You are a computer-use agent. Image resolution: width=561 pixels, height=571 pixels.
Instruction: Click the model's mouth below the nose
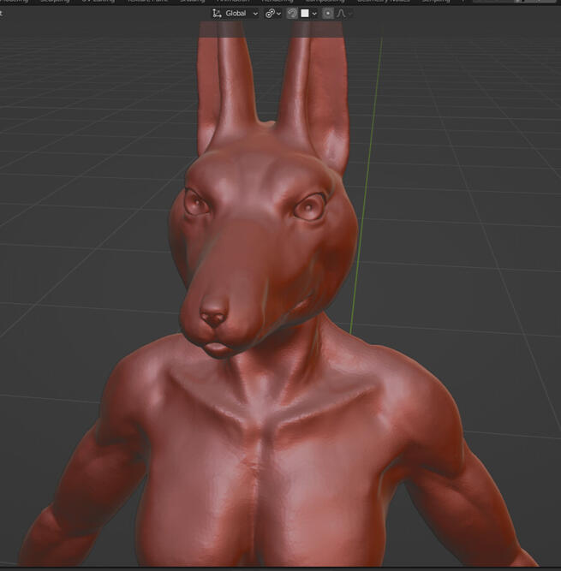coord(217,348)
